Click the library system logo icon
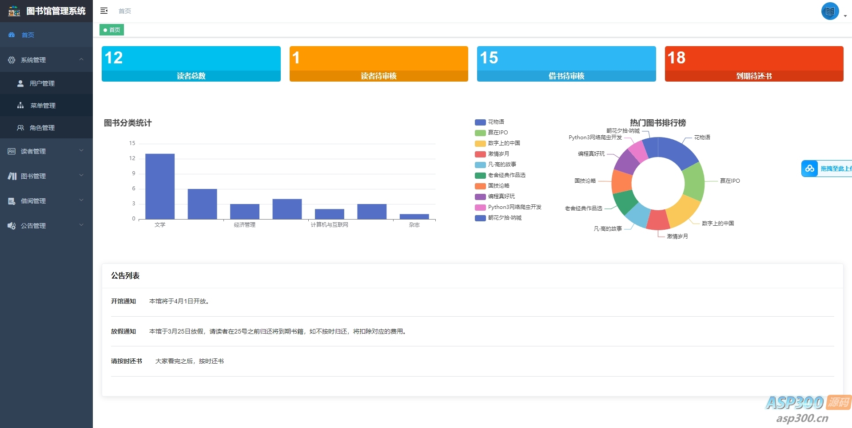Viewport: 852px width, 428px height. (x=13, y=11)
